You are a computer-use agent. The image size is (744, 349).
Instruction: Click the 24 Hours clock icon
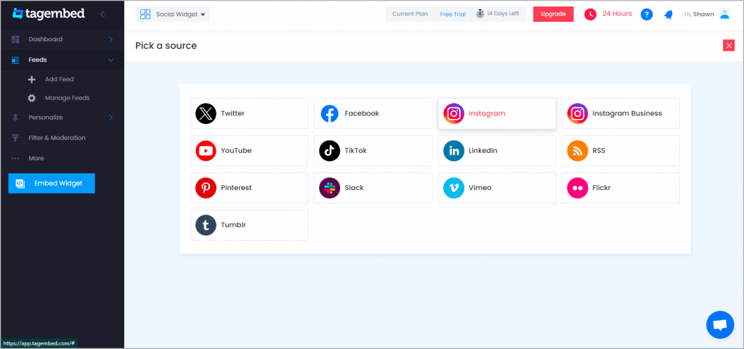tap(590, 15)
